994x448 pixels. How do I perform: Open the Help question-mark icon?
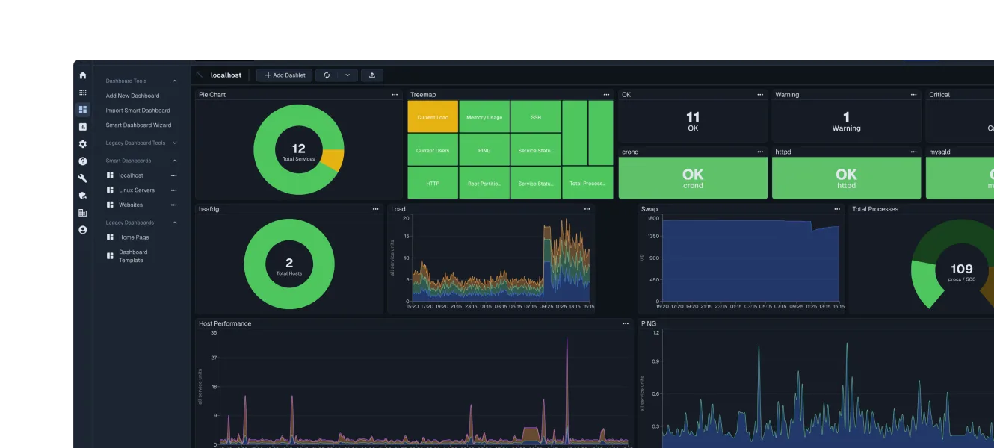(82, 161)
